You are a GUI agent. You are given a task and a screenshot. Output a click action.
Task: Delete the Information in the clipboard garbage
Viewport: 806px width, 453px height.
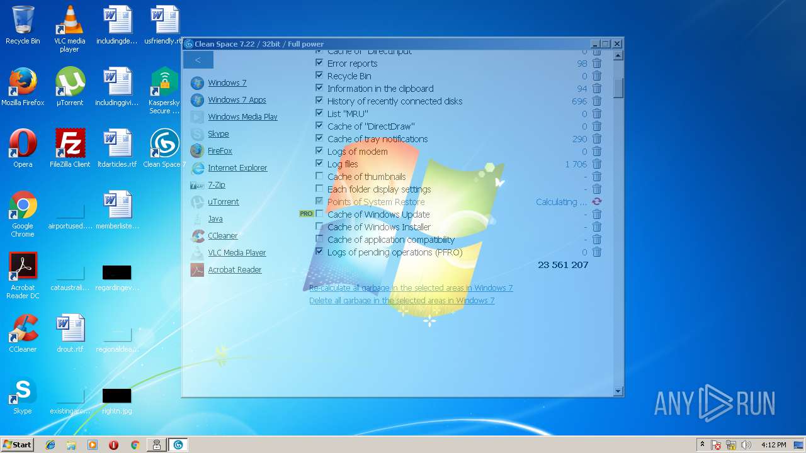597,89
